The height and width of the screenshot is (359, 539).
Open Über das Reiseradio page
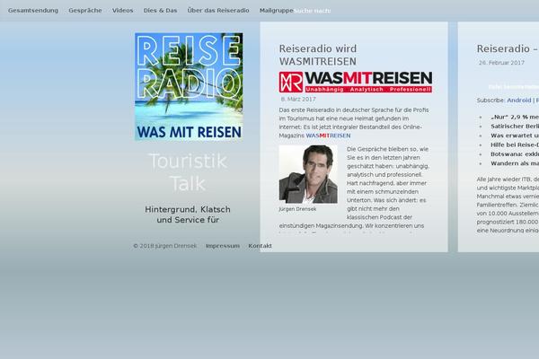point(218,11)
